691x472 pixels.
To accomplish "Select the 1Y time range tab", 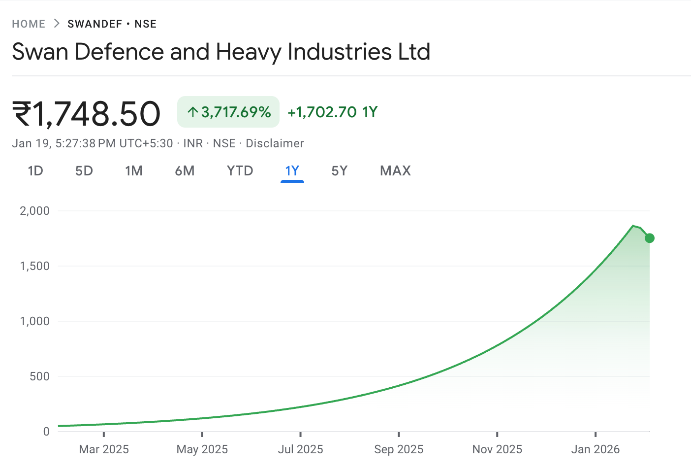I will tap(292, 171).
